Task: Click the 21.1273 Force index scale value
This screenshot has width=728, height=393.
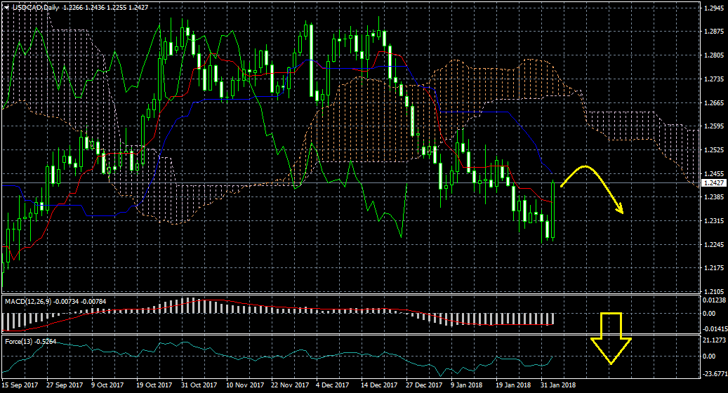Action: pyautogui.click(x=715, y=340)
